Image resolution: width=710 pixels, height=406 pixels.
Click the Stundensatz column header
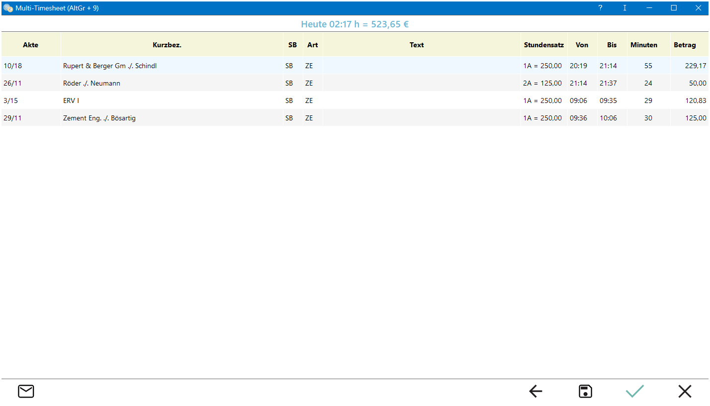pyautogui.click(x=543, y=45)
